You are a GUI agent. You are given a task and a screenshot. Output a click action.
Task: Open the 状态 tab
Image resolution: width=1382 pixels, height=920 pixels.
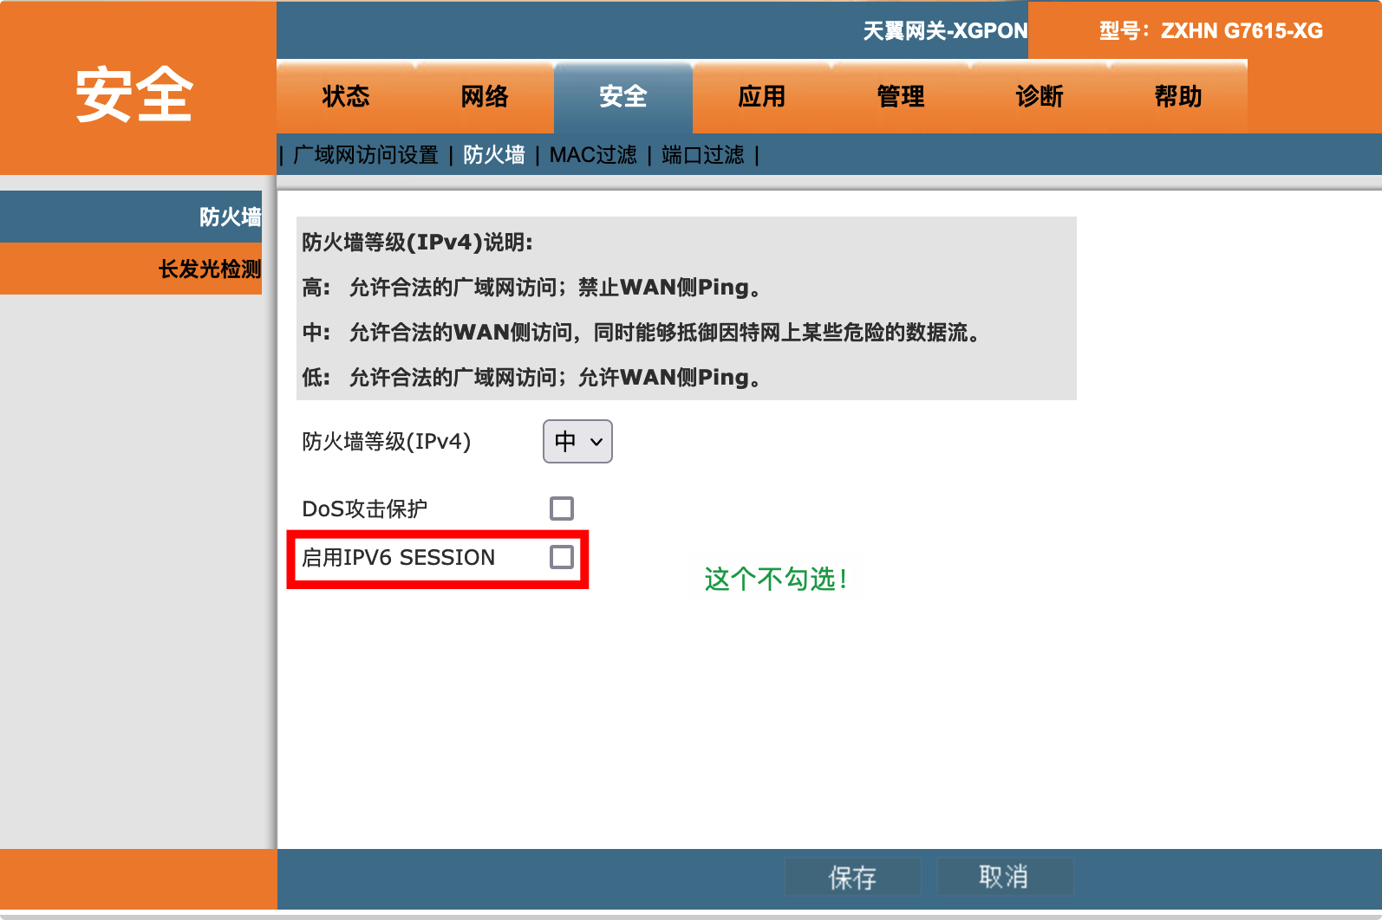[x=346, y=96]
